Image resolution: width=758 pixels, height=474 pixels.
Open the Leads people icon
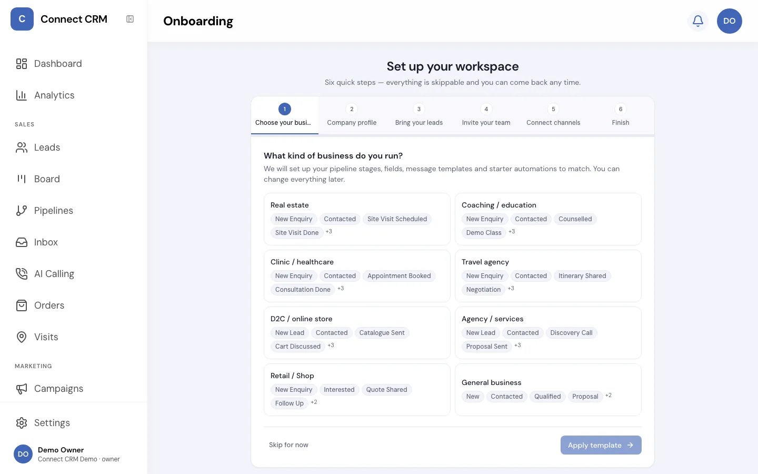coord(22,147)
